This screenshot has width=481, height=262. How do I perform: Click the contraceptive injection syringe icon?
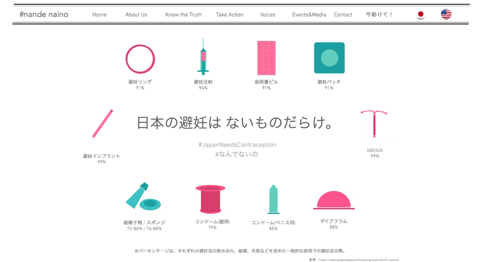203,58
